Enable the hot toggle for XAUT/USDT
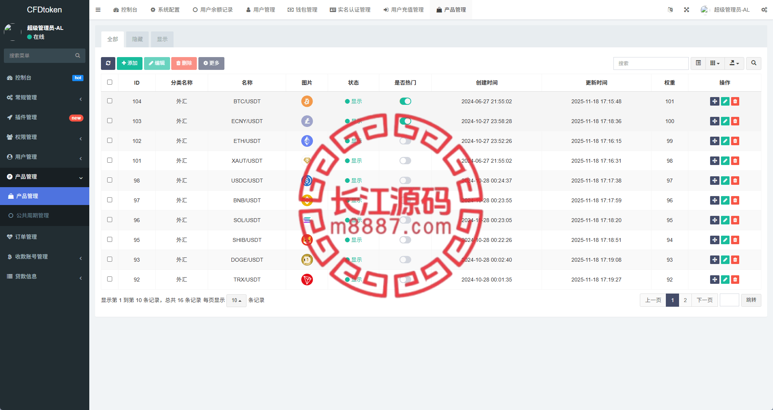 405,161
